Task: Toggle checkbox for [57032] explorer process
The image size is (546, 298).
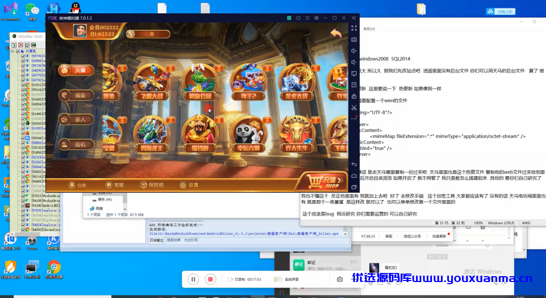Action: (x=23, y=210)
